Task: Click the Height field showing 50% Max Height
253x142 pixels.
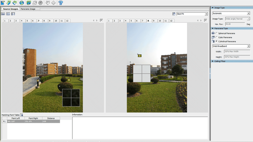Action: click(x=237, y=57)
